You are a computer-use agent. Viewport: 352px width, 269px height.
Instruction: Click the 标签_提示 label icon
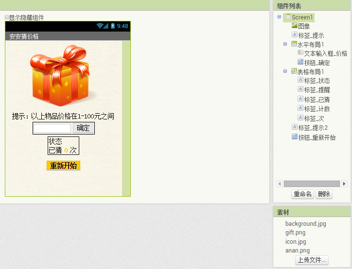(x=295, y=35)
